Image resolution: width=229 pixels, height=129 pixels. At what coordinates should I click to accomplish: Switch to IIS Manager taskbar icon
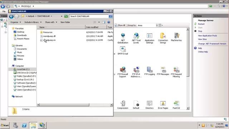point(42,125)
